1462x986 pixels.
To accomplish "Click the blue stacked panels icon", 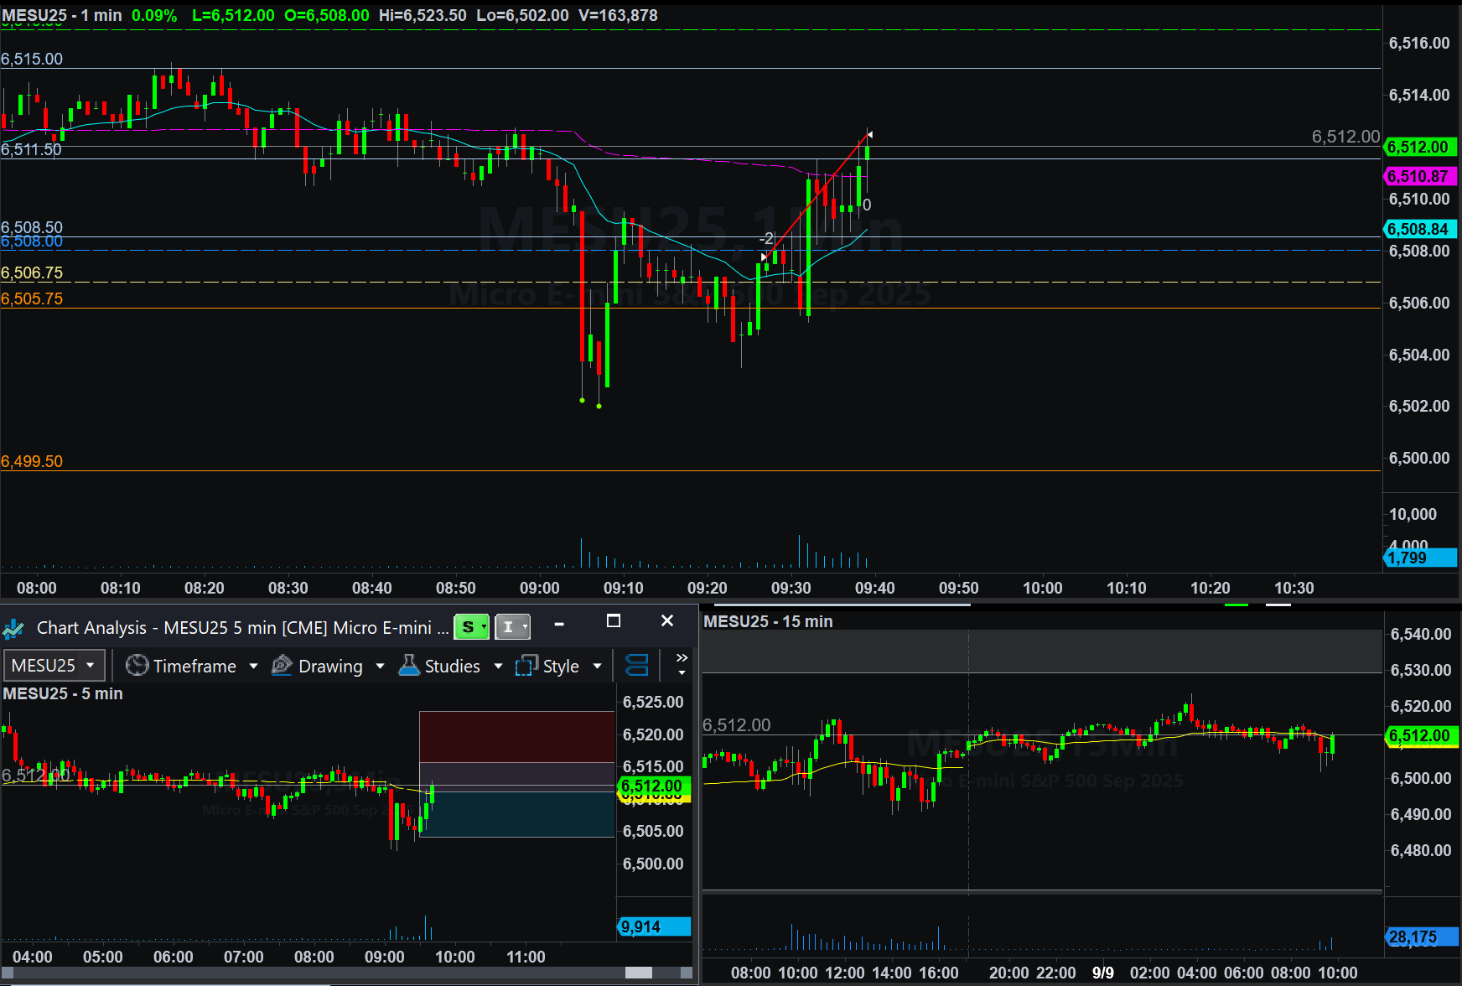I will point(637,666).
